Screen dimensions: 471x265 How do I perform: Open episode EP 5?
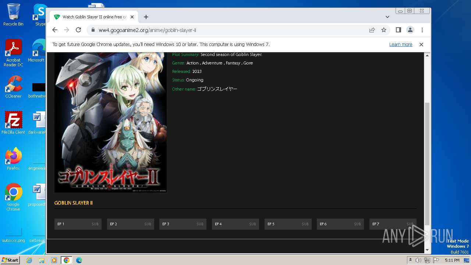point(288,224)
